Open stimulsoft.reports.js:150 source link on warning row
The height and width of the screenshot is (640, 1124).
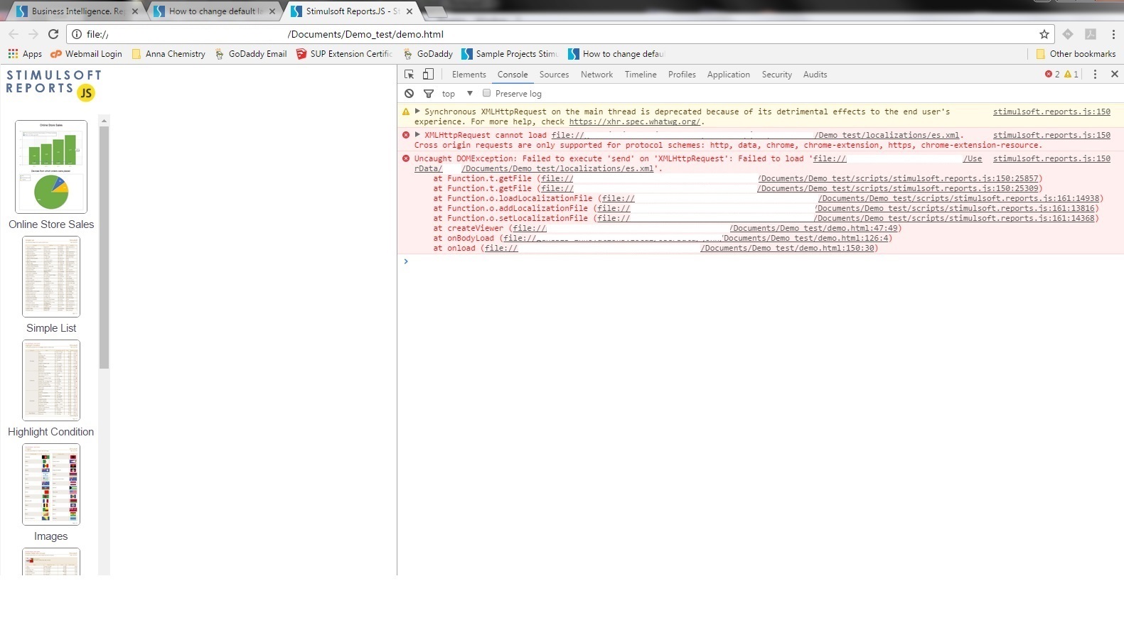coord(1051,112)
